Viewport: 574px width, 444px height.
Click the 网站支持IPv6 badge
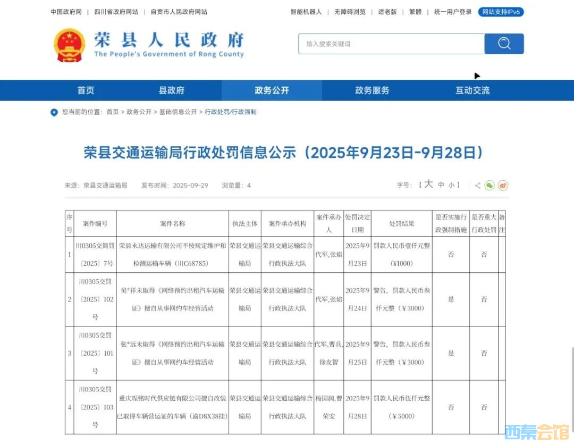point(501,12)
